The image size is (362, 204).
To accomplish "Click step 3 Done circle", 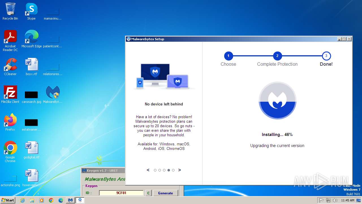I will point(326,56).
